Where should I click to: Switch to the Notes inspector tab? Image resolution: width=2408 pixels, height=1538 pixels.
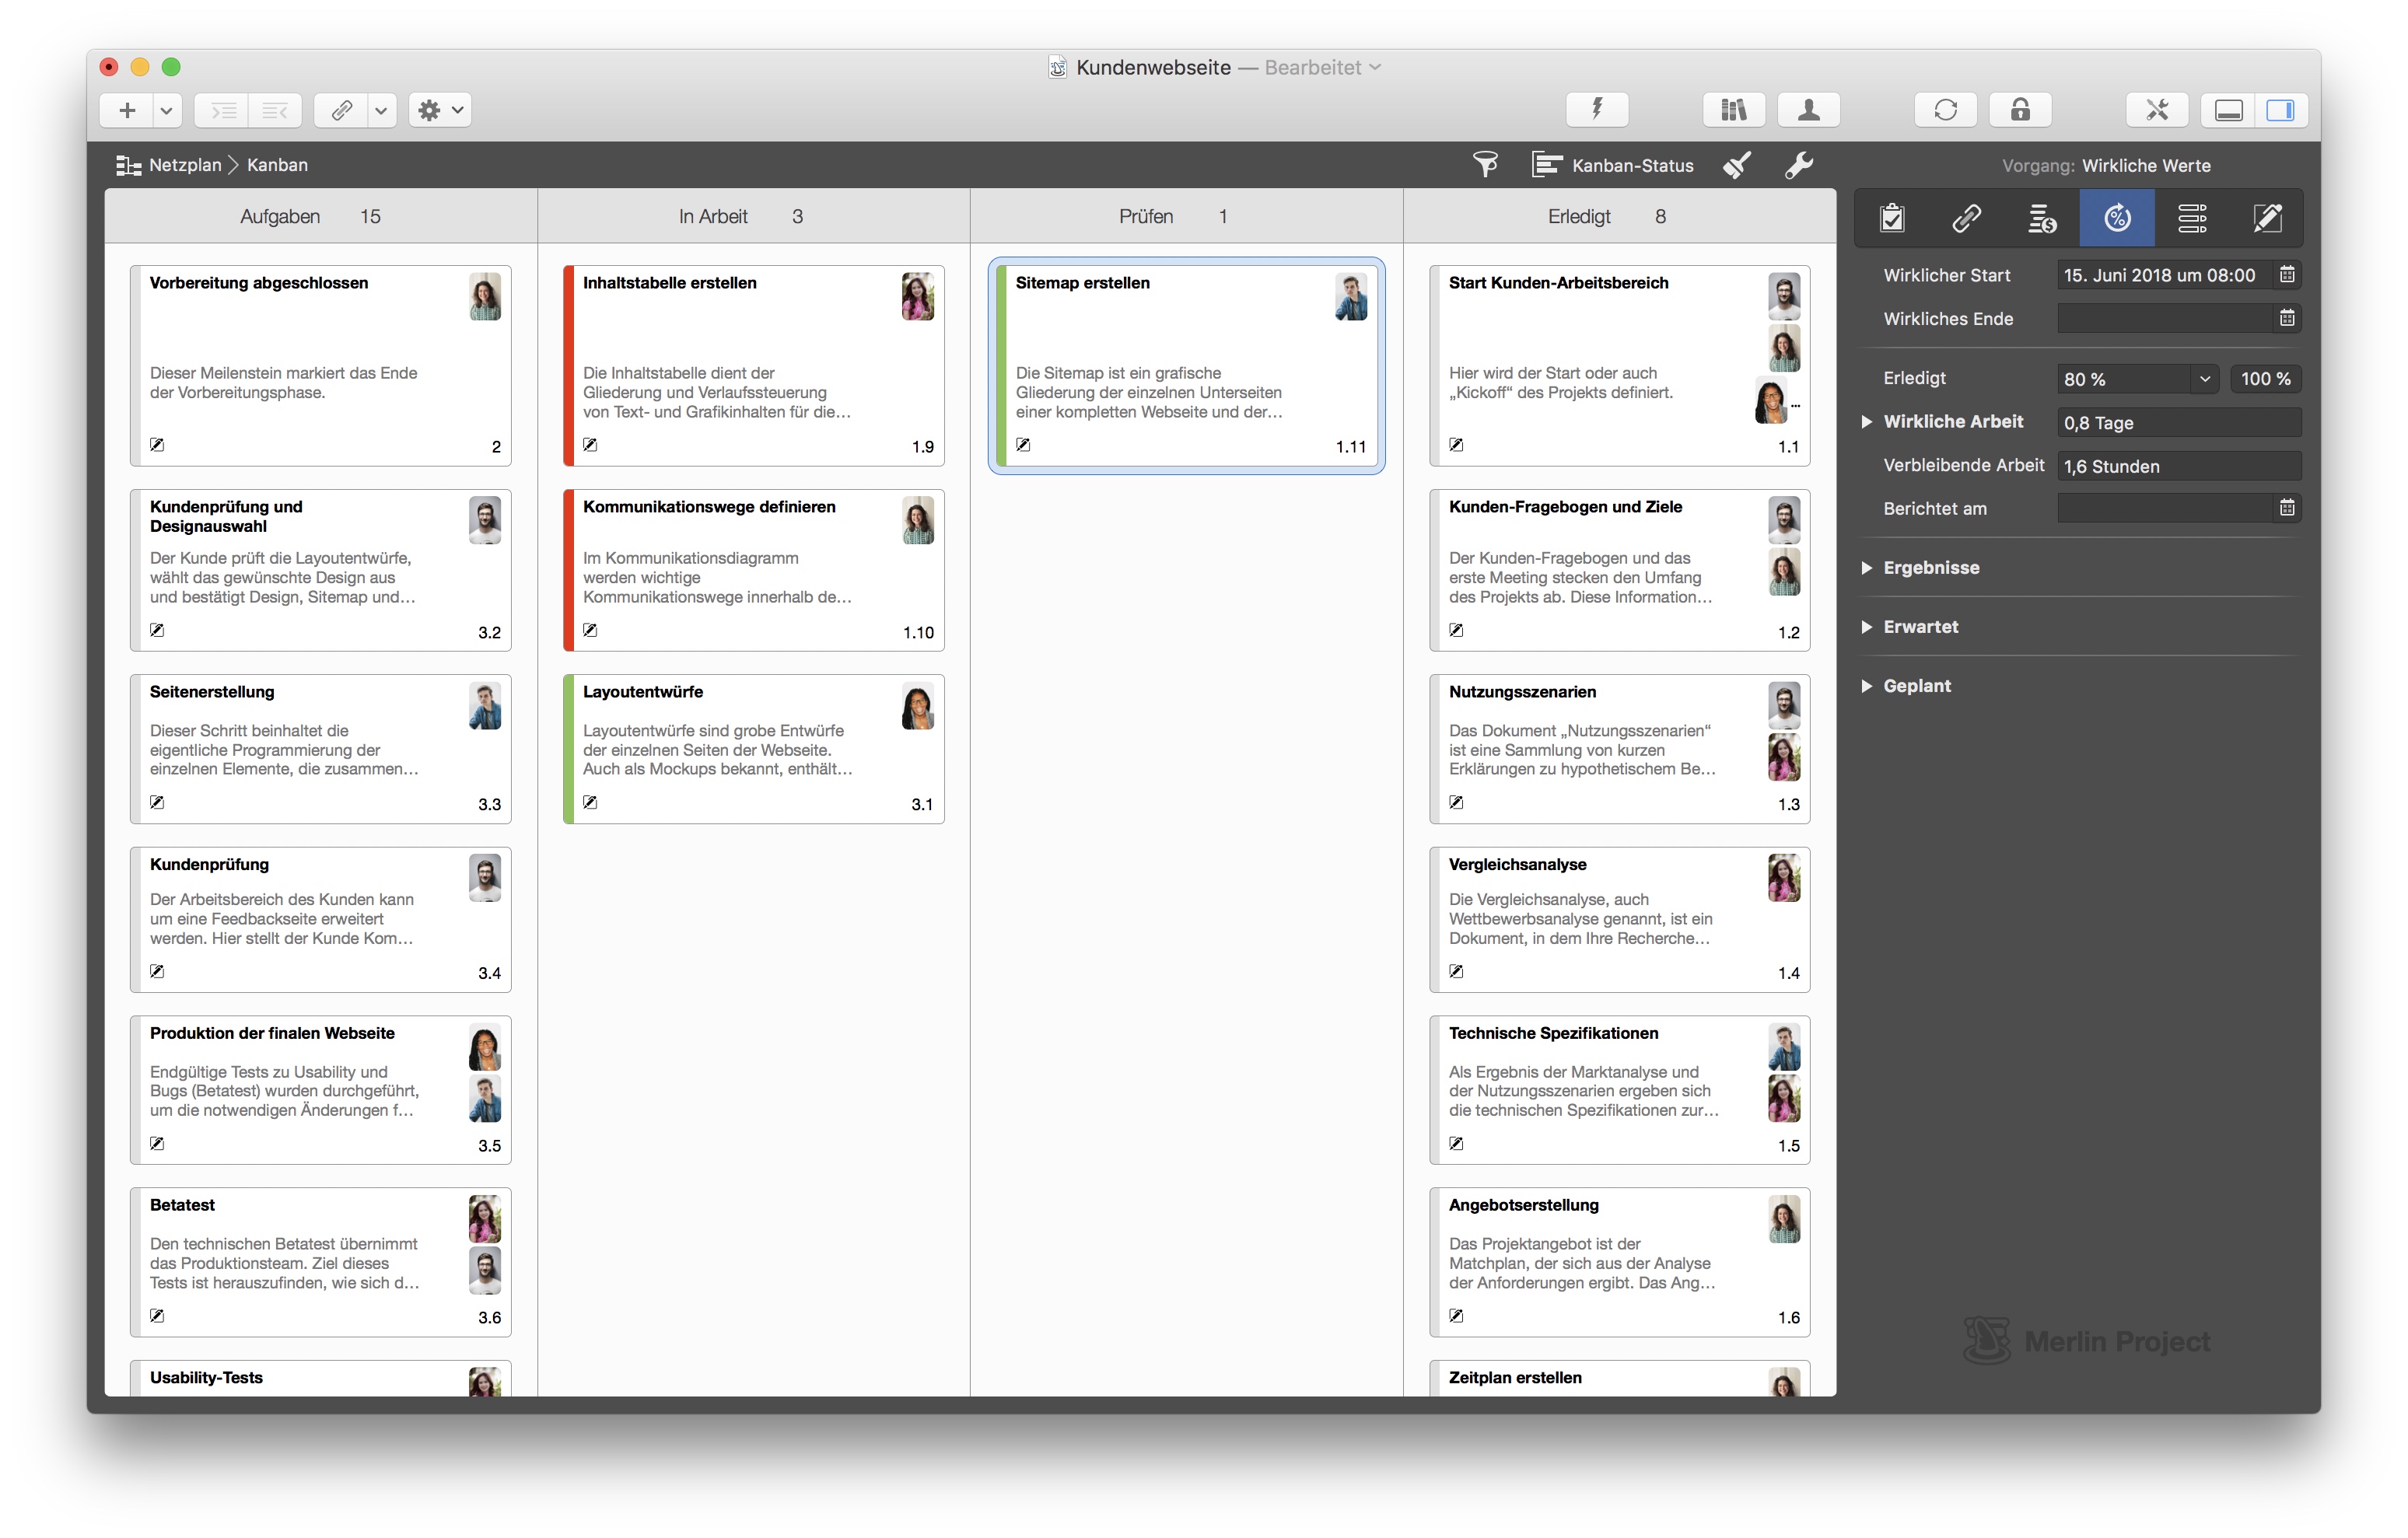pos(2268,218)
